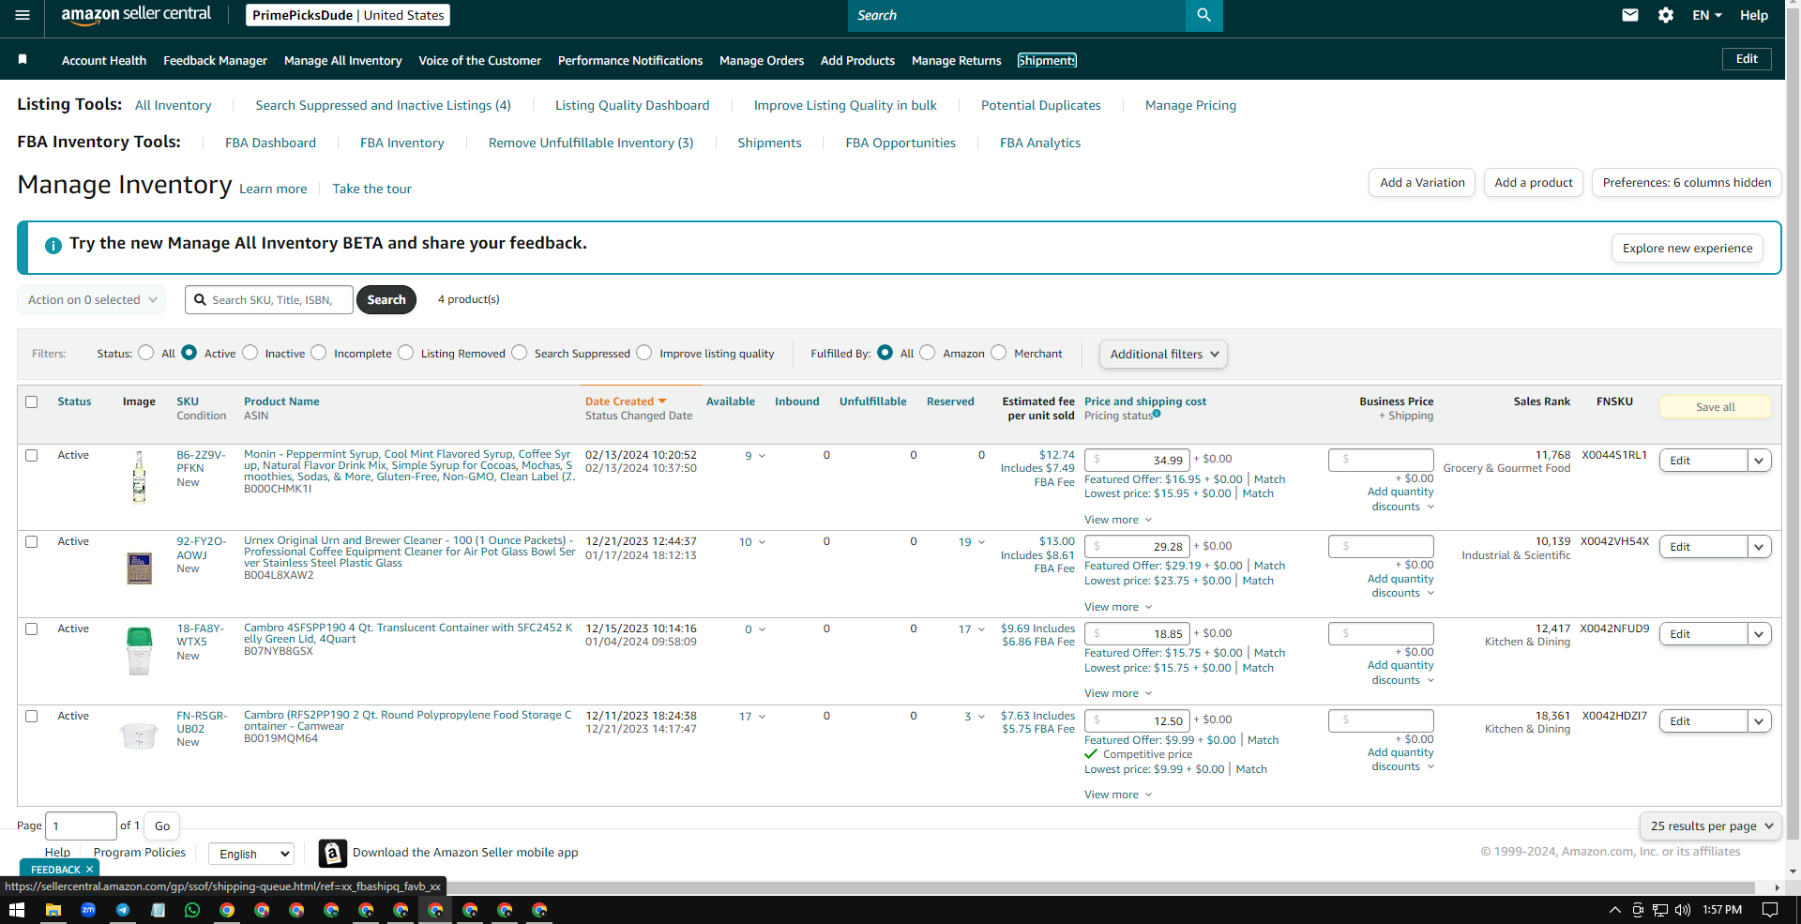Open Manage Returns in nav bar
1801x924 pixels.
957,60
